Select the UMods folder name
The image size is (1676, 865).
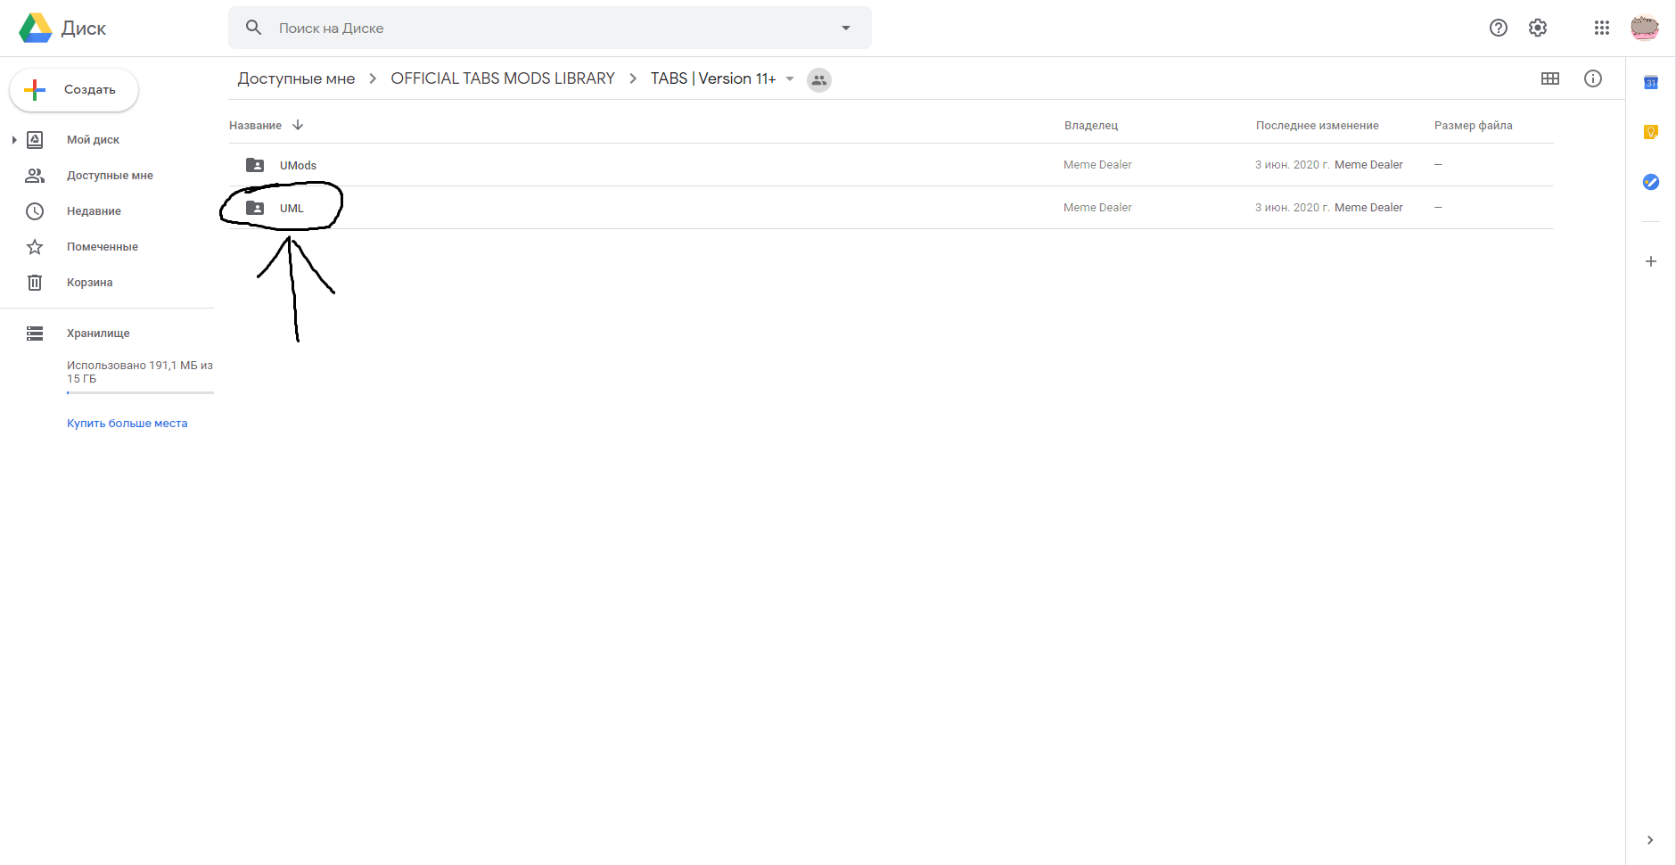(x=298, y=165)
